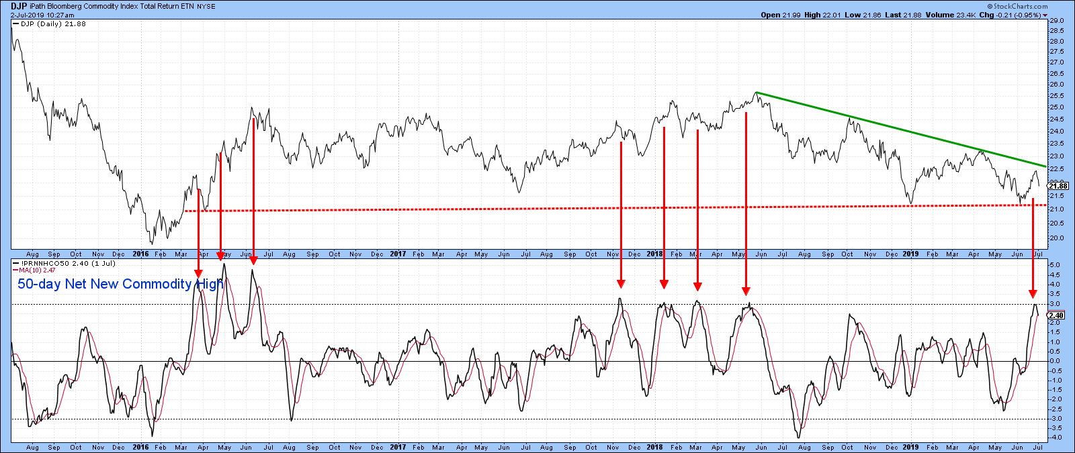
Task: Click the 50-day Net New Commodity High annotation
Action: click(120, 284)
